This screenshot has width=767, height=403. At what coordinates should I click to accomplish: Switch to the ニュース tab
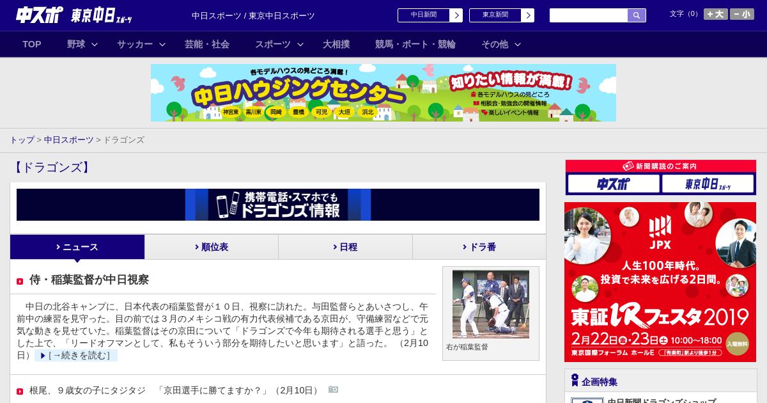coord(77,247)
